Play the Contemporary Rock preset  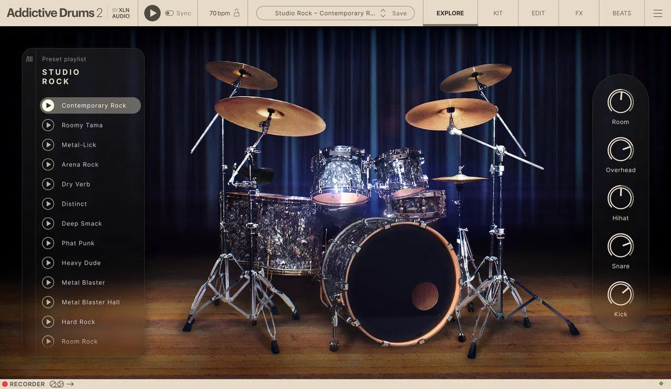tap(48, 105)
